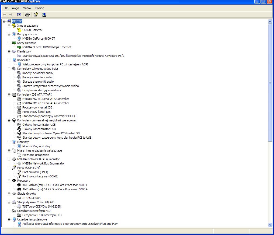The height and width of the screenshot is (235, 274).
Task: Select the Urządzenia interfejsu HID category
Action: [34, 211]
